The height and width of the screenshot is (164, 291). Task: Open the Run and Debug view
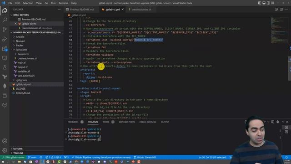point(5,39)
